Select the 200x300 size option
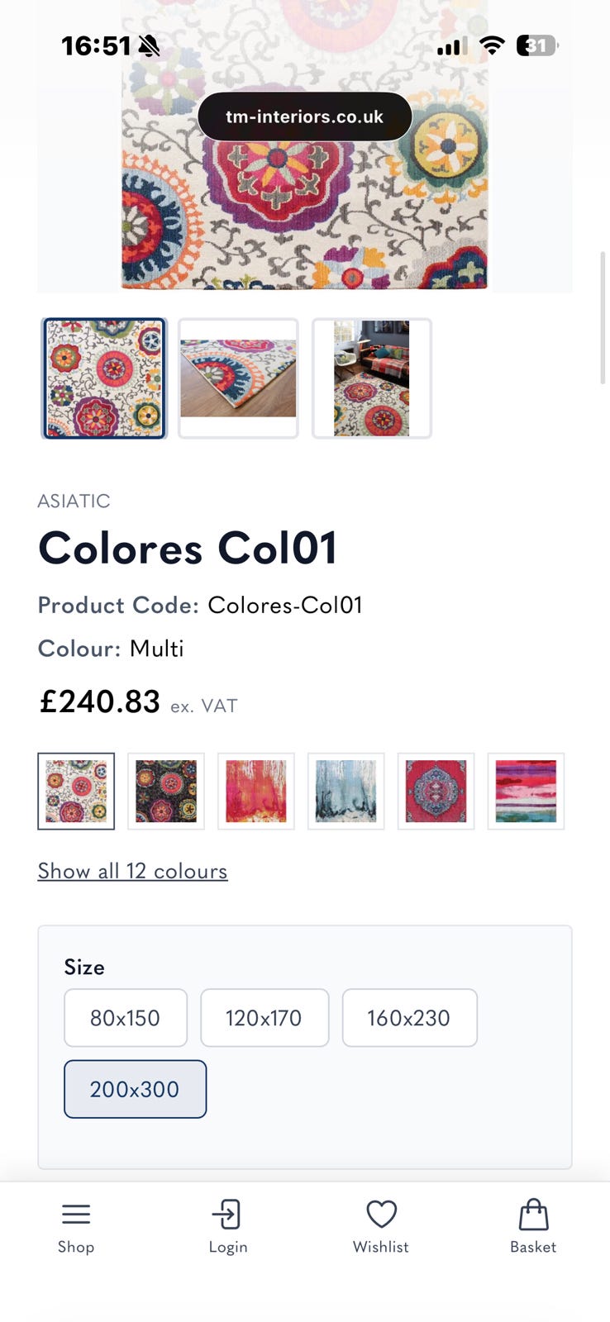 [135, 1089]
